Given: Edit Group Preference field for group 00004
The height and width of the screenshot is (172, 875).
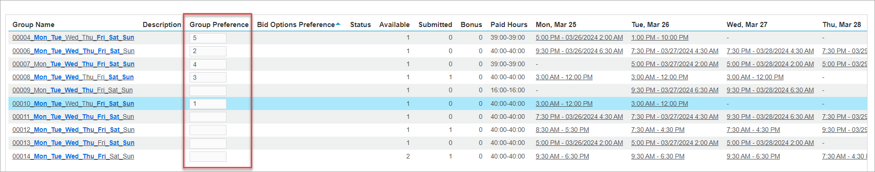Looking at the screenshot, I should click(x=208, y=38).
